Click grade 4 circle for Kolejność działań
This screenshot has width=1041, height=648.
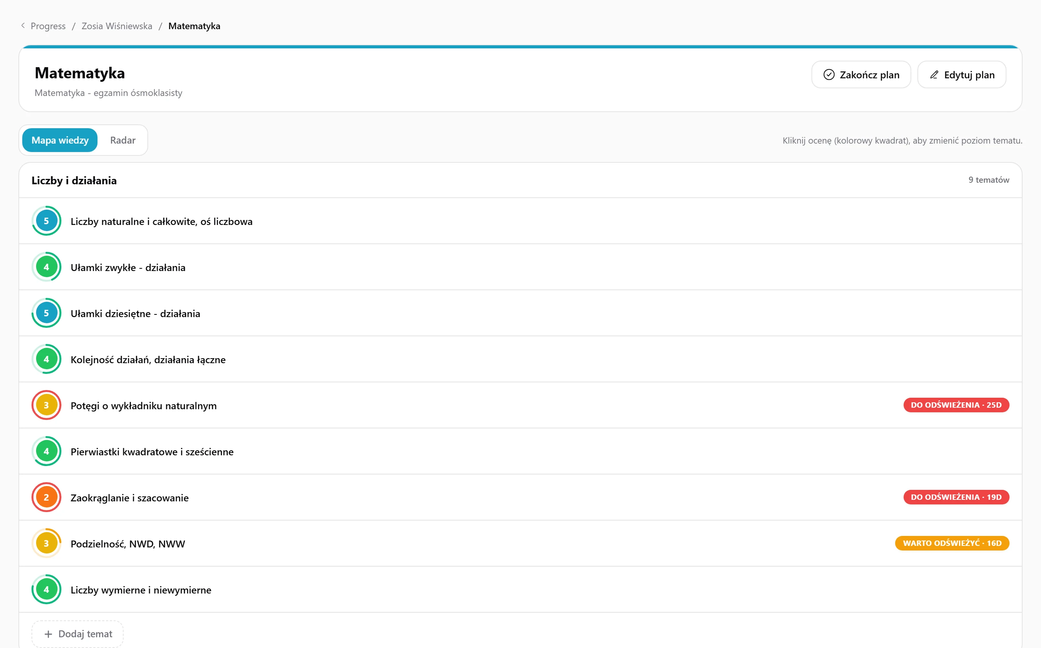(x=46, y=359)
